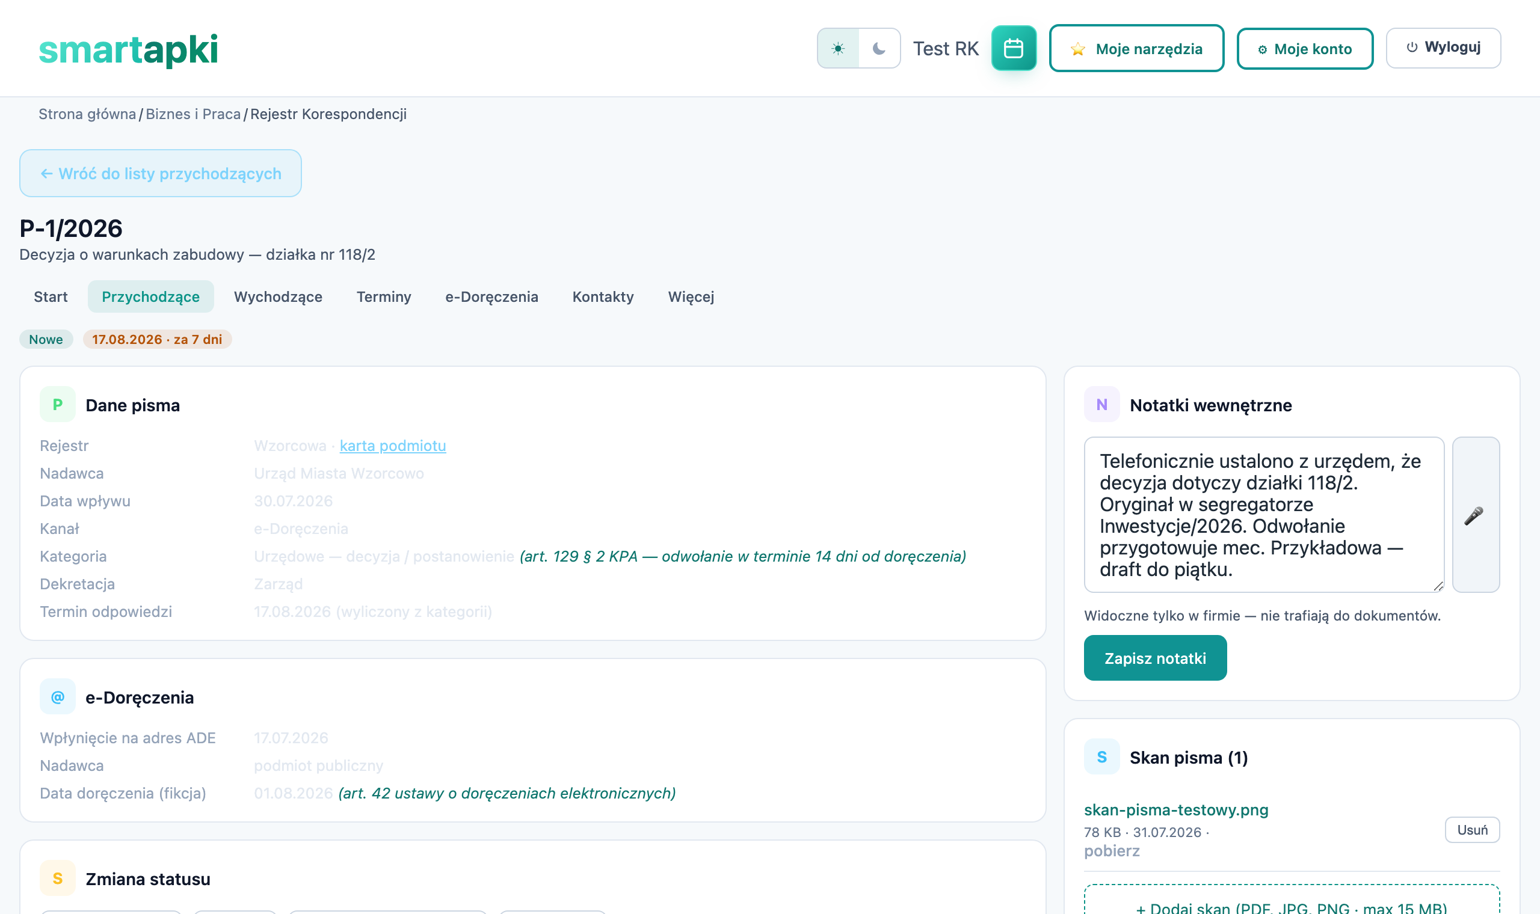Click Wyloguj to log out
Viewport: 1540px width, 914px height.
[x=1443, y=48]
